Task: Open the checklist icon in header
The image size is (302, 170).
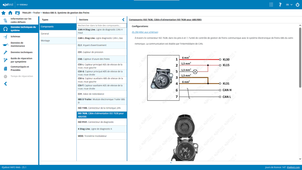Action: [271, 5]
